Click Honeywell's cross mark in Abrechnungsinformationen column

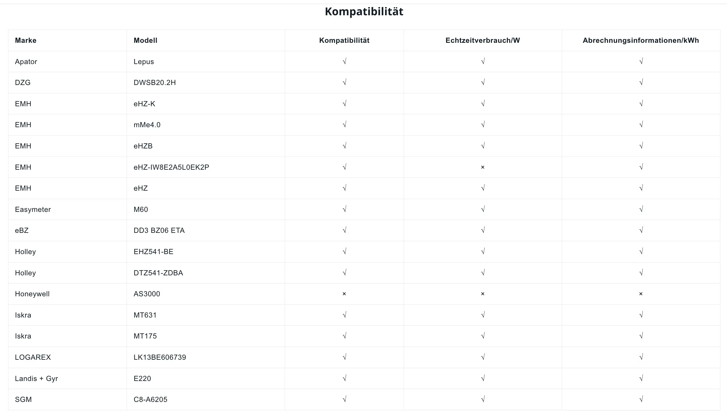pos(641,294)
